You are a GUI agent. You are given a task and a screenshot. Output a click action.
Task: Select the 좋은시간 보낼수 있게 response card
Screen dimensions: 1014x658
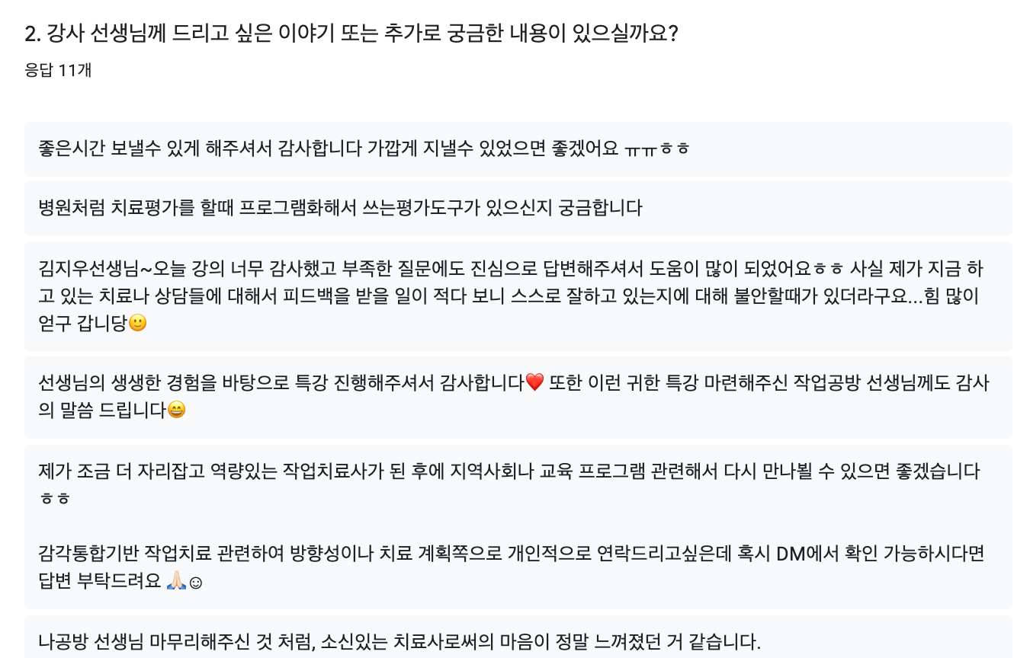(518, 149)
